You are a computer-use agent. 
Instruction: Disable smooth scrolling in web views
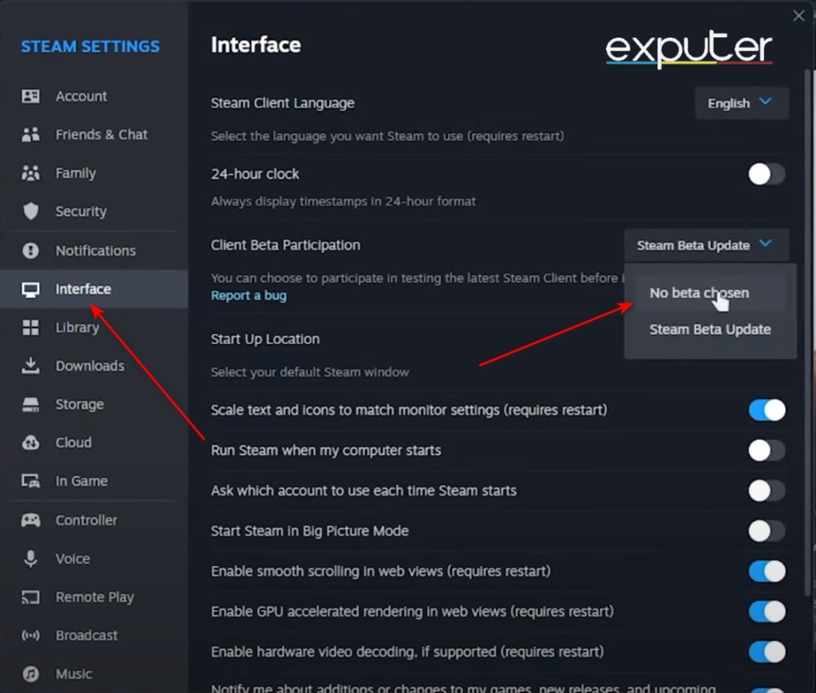[x=766, y=571]
